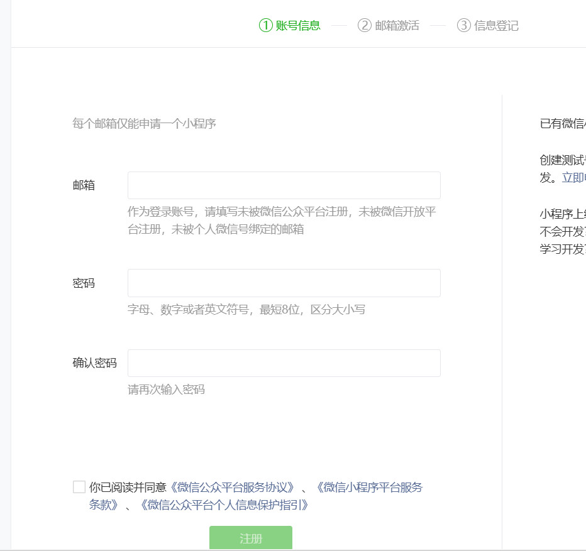The width and height of the screenshot is (586, 551).
Task: Select the 确认密码 confirm password field
Action: [x=284, y=363]
